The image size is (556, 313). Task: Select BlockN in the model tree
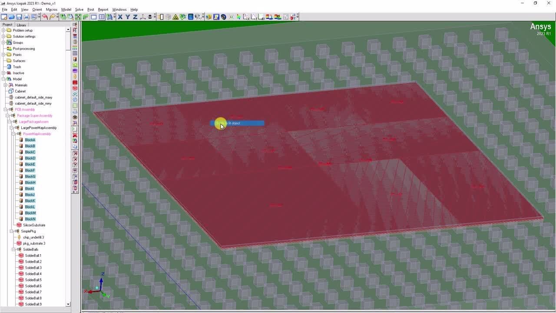coord(30,219)
